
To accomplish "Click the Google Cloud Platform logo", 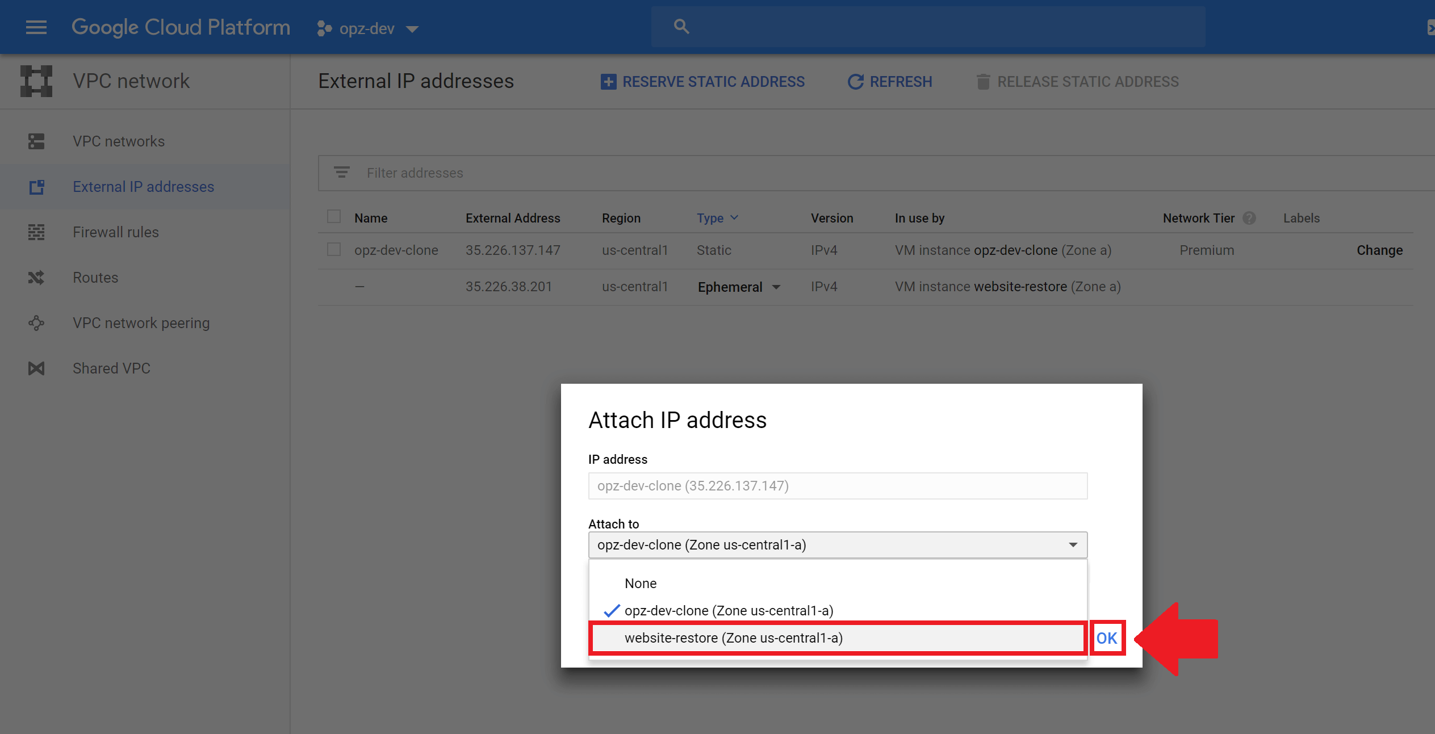I will tap(181, 27).
